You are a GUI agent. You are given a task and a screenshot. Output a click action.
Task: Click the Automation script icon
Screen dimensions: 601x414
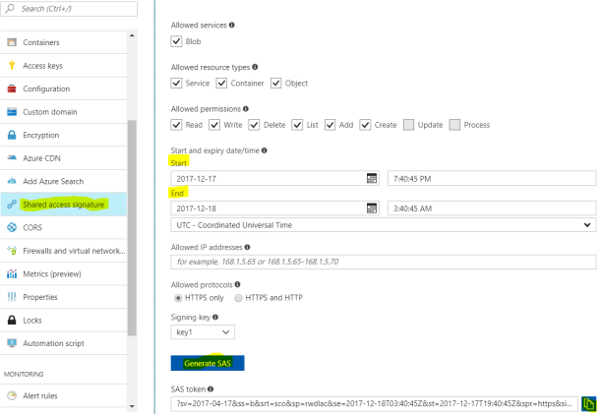(x=12, y=343)
